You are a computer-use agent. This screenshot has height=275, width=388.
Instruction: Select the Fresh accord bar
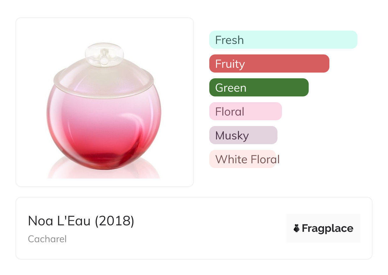(283, 40)
